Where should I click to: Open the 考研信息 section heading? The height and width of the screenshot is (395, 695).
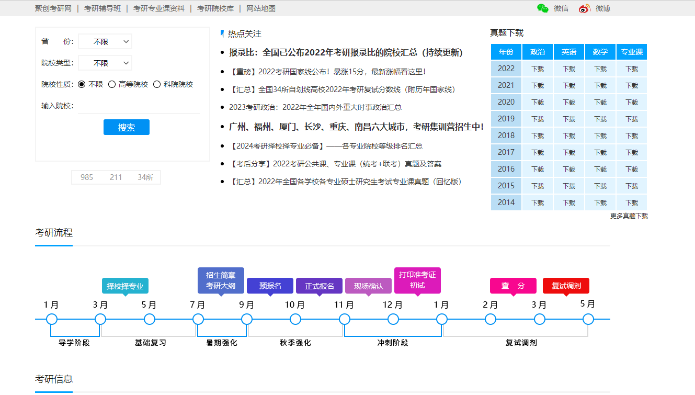pyautogui.click(x=54, y=379)
